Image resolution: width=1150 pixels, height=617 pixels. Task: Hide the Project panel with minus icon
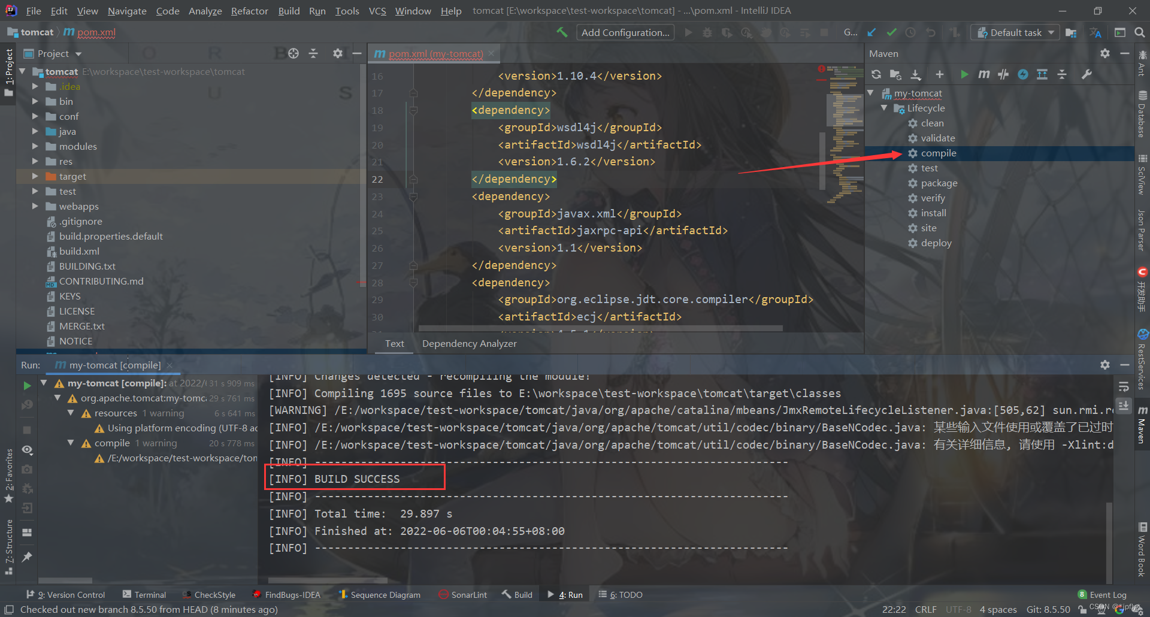pos(357,53)
